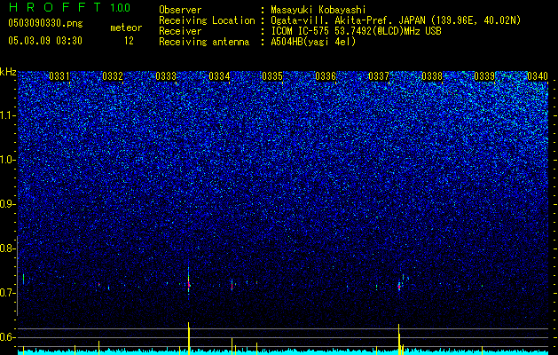Screen dimensions: 558x355
Task: Click the 0339 time marker
Action: pyautogui.click(x=484, y=76)
